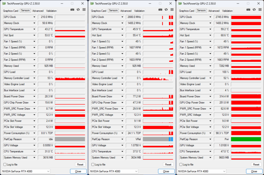The image size is (264, 175).
Task: Open the hamburger menu in the middle GPU-Z window
Action: (172, 10)
